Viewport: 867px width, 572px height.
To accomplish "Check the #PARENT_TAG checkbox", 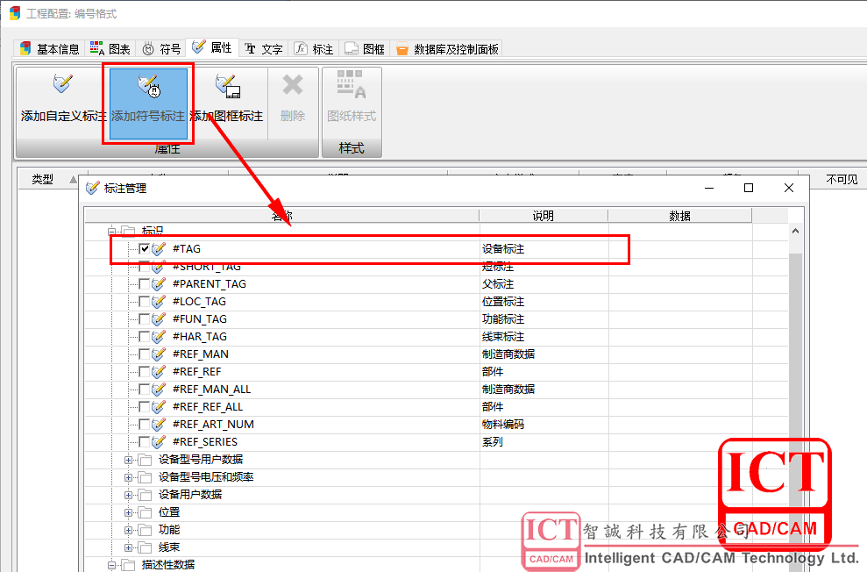I will (144, 283).
